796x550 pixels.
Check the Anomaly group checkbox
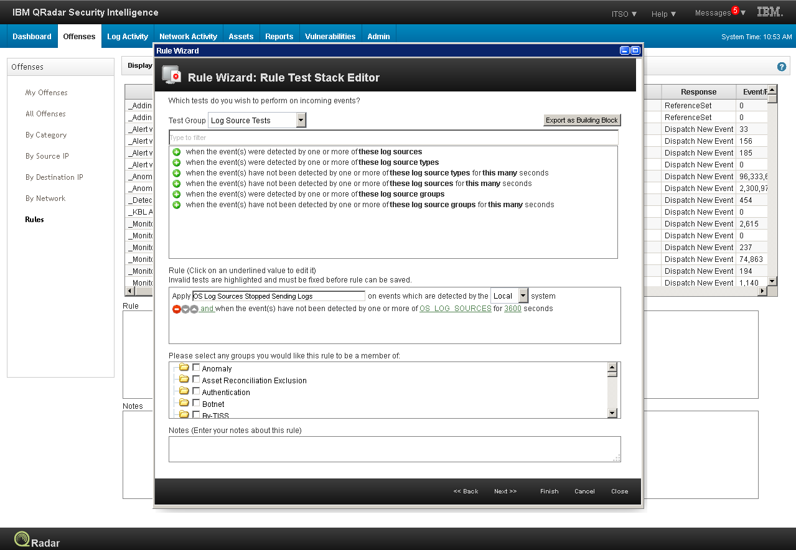tap(196, 368)
